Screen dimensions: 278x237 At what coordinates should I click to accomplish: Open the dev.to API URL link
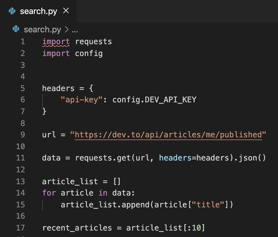coord(168,135)
